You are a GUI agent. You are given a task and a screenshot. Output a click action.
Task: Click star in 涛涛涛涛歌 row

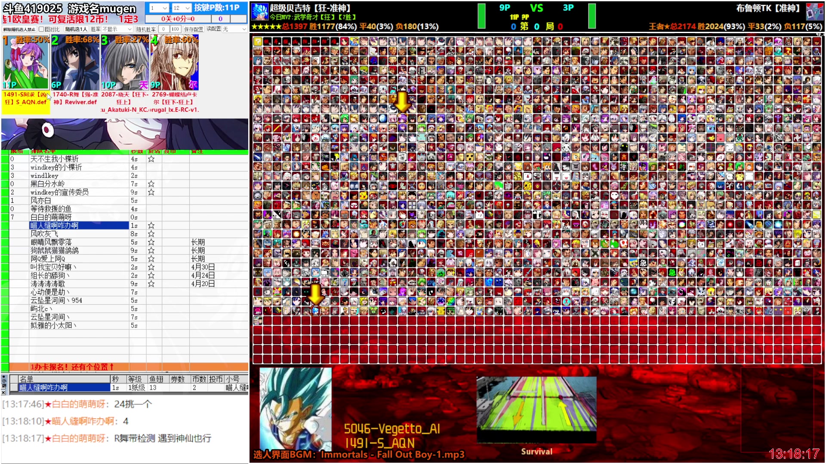click(x=151, y=284)
